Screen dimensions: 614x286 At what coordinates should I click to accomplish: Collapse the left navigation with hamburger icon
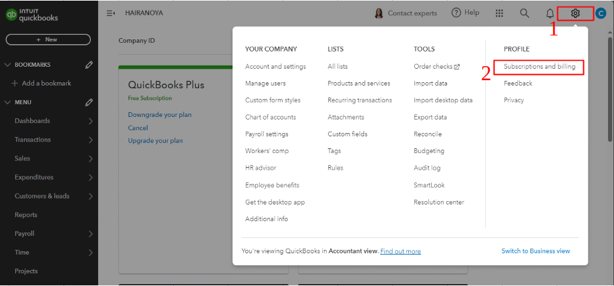(x=111, y=13)
